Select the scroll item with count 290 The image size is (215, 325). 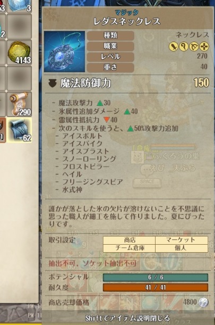19,104
